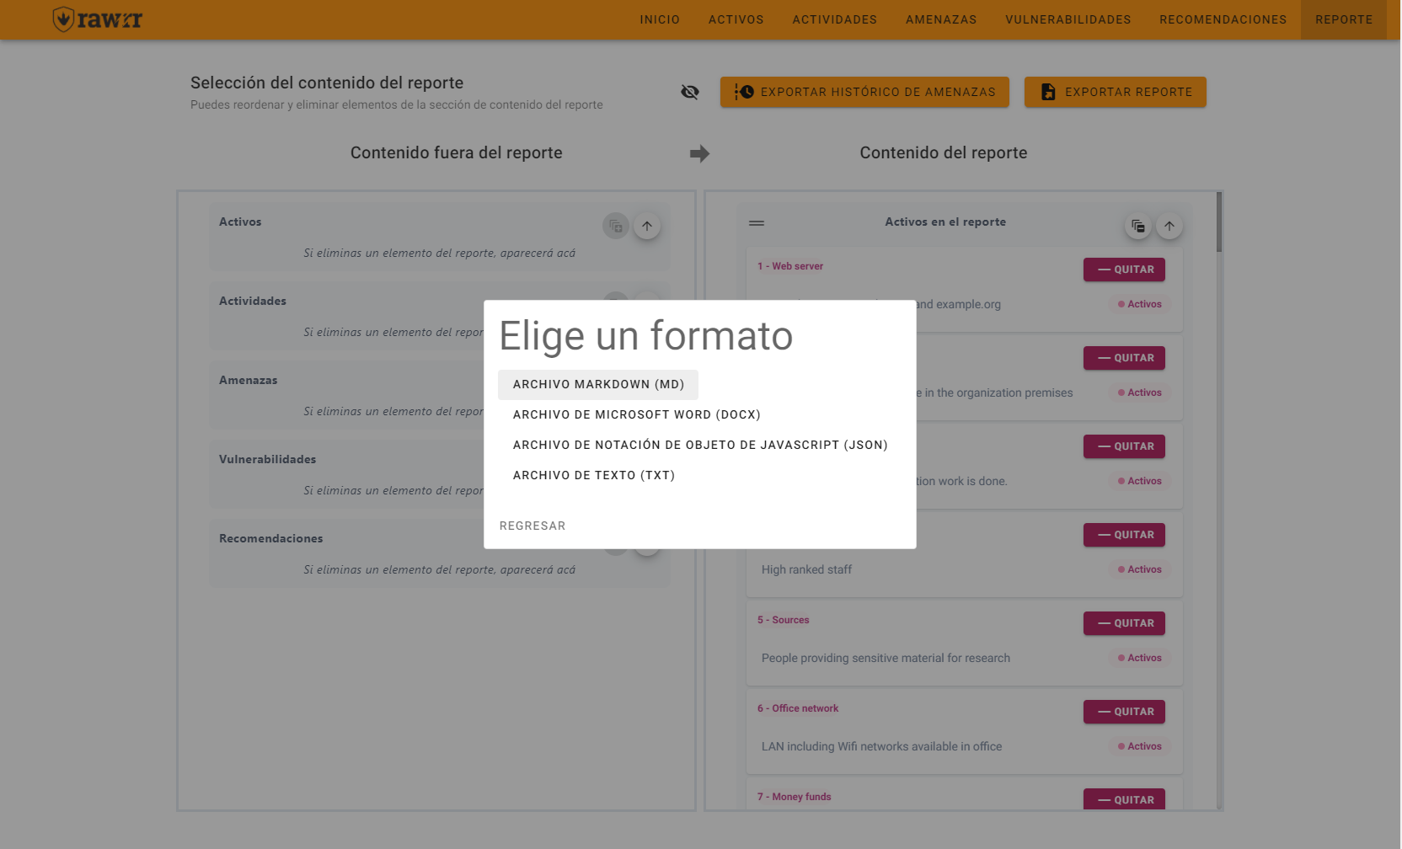Click 'People providing sensitive material for research' text

[x=886, y=658]
